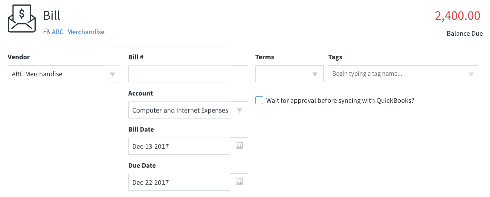Open the Computer and Internet Expenses account selector
The image size is (490, 197).
(188, 110)
